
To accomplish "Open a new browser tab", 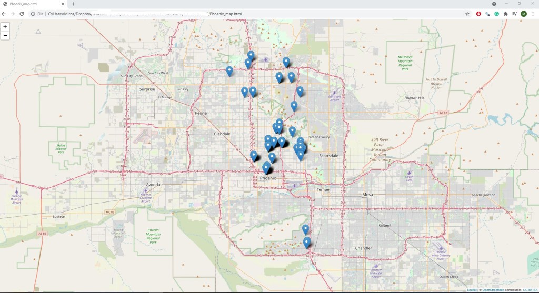I will (74, 4).
